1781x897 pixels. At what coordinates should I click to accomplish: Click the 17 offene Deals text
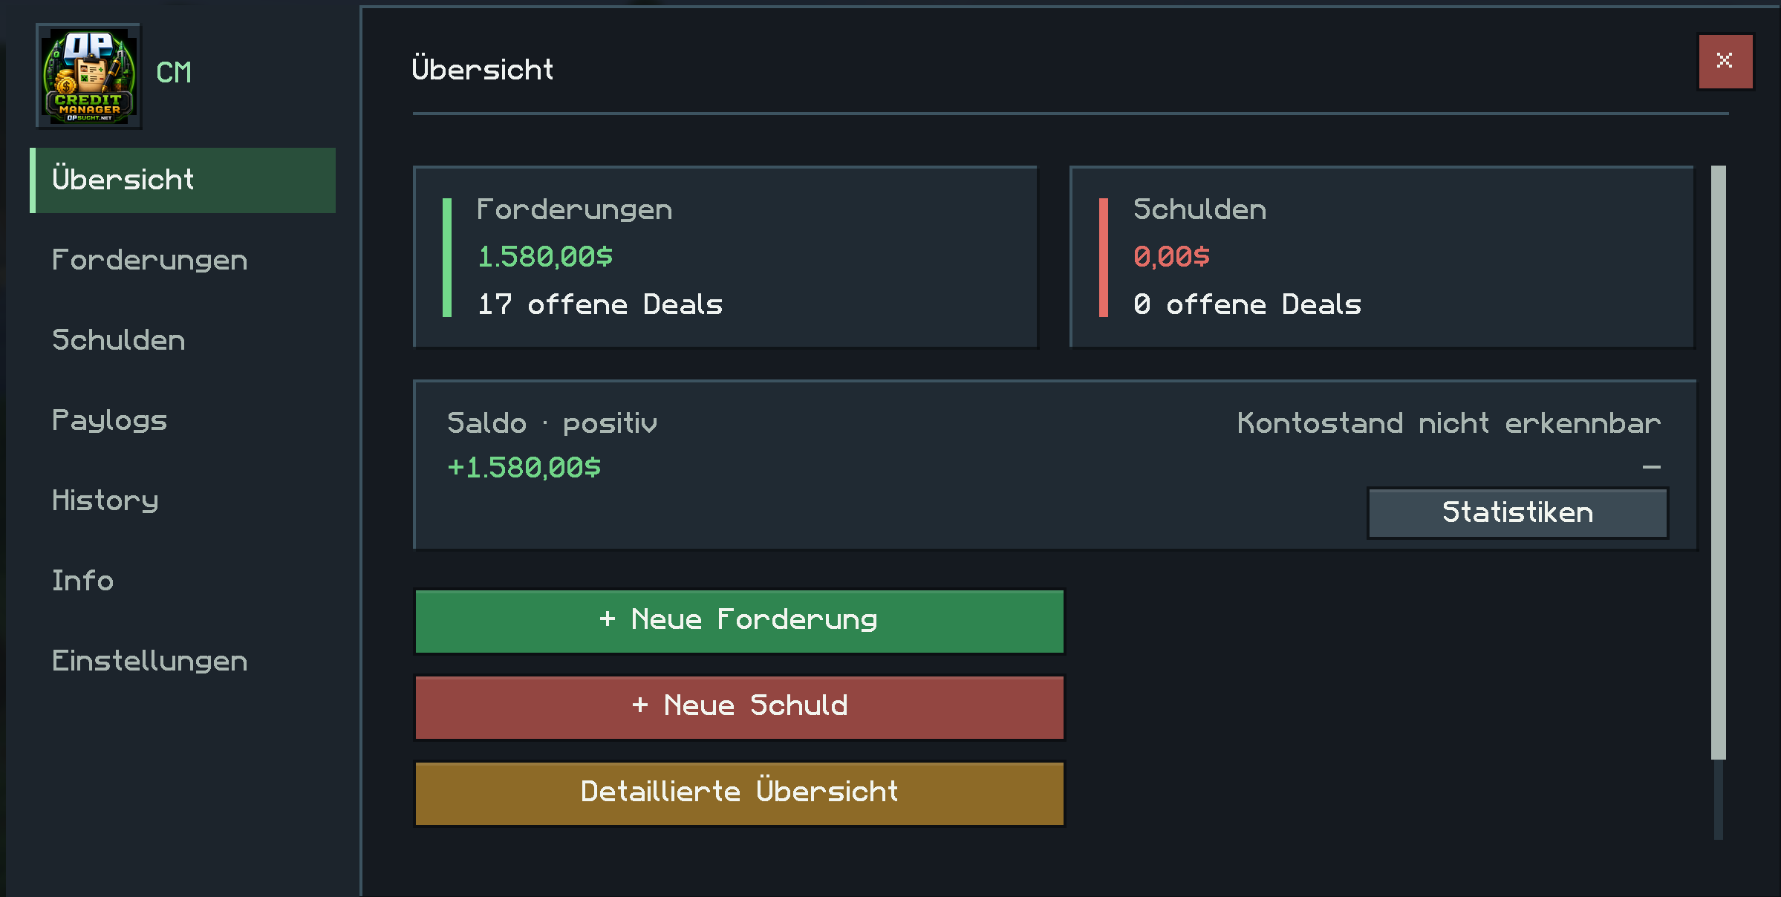coord(600,304)
